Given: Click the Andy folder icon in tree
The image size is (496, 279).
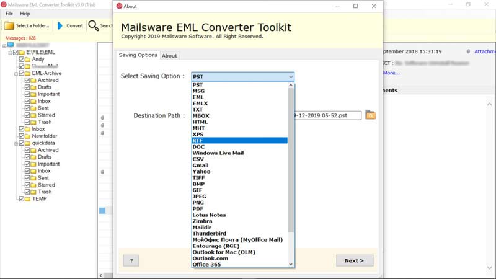Looking at the screenshot, I should coord(27,60).
